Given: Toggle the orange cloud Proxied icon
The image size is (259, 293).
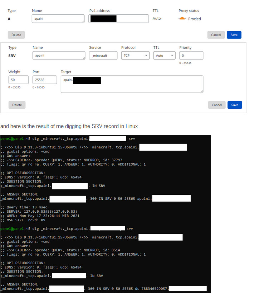Looking at the screenshot, I should click(x=182, y=19).
